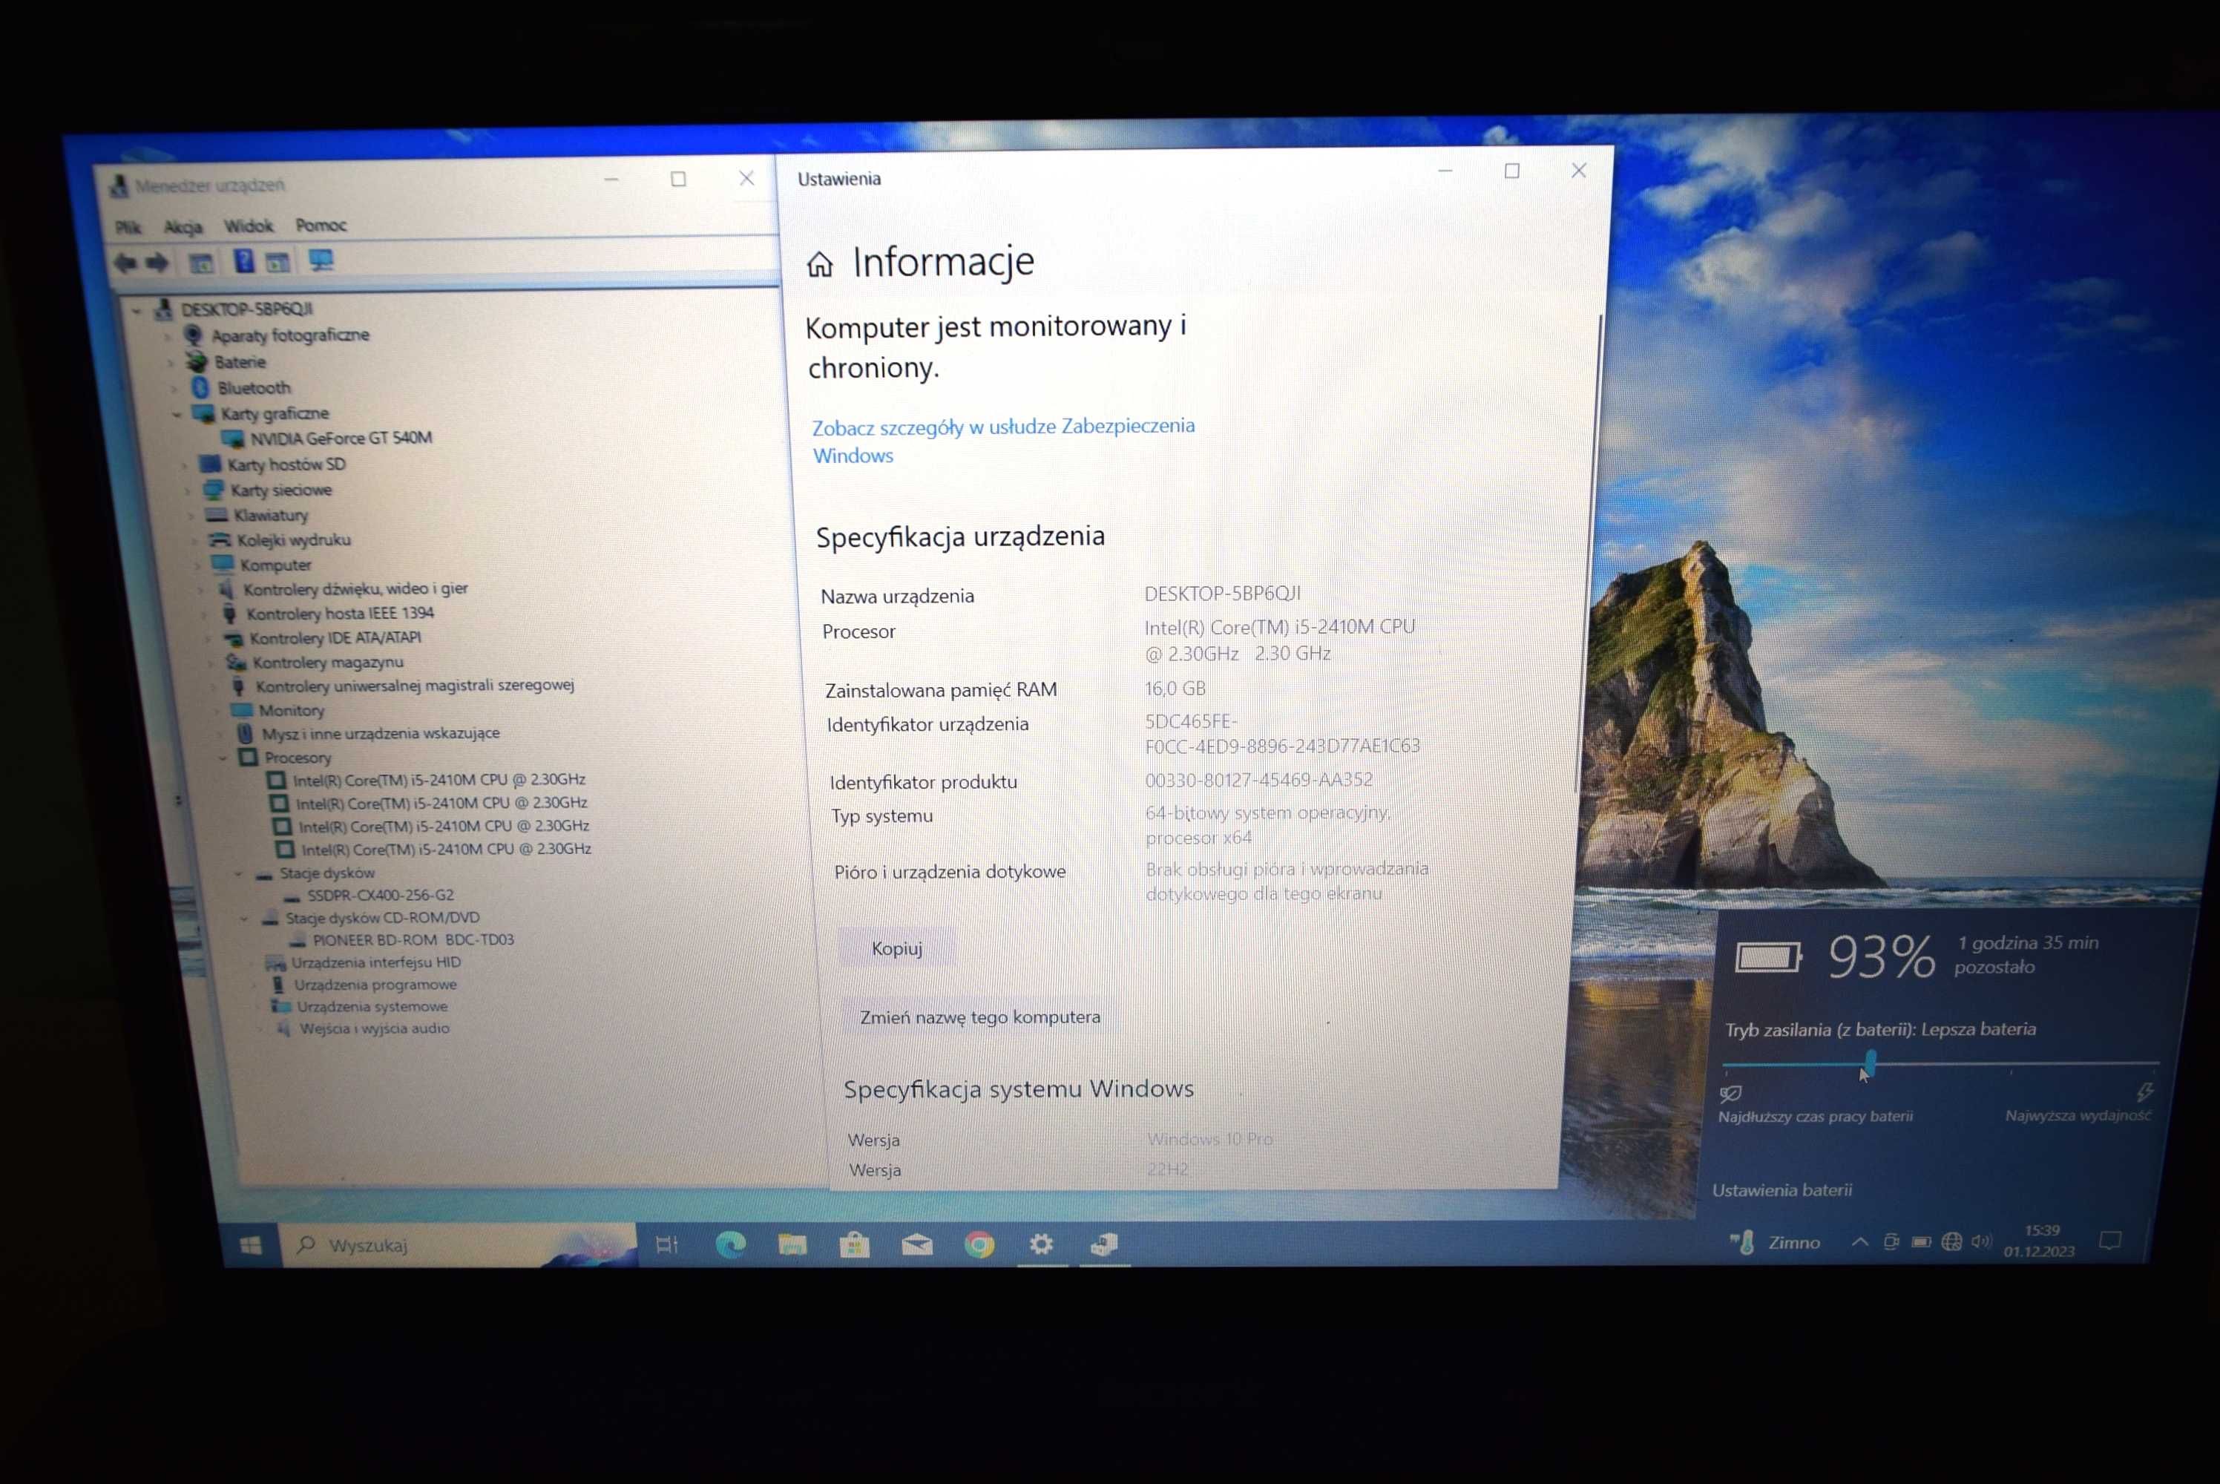Open the Plik menu

pos(128,227)
